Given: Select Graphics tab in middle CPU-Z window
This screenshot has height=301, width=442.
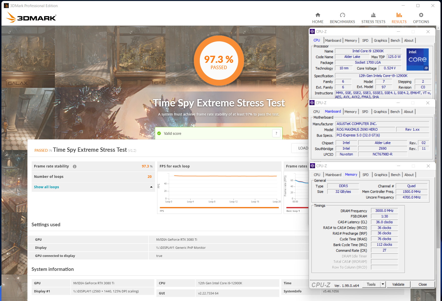Looking at the screenshot, I should [380, 112].
